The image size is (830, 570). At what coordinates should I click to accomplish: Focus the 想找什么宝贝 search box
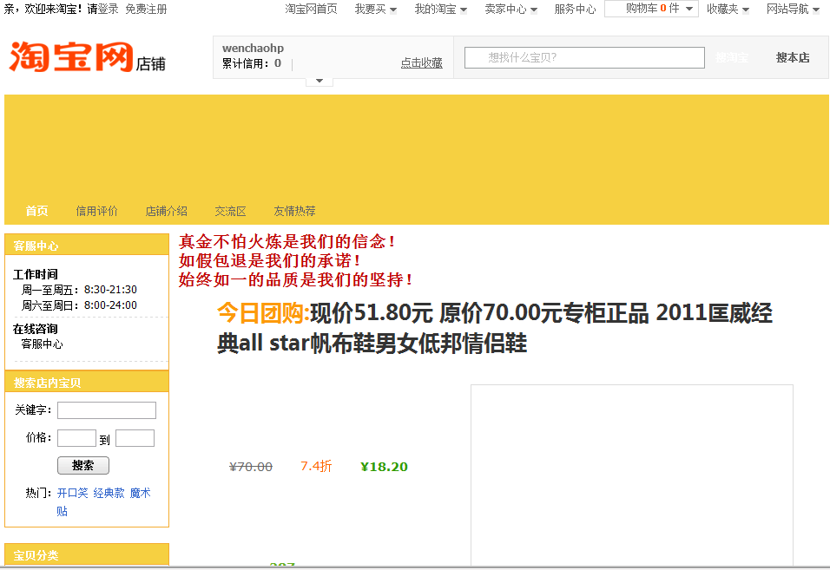(x=584, y=57)
